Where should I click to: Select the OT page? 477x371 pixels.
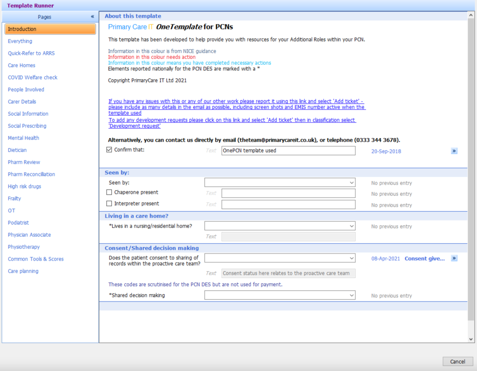tap(12, 211)
